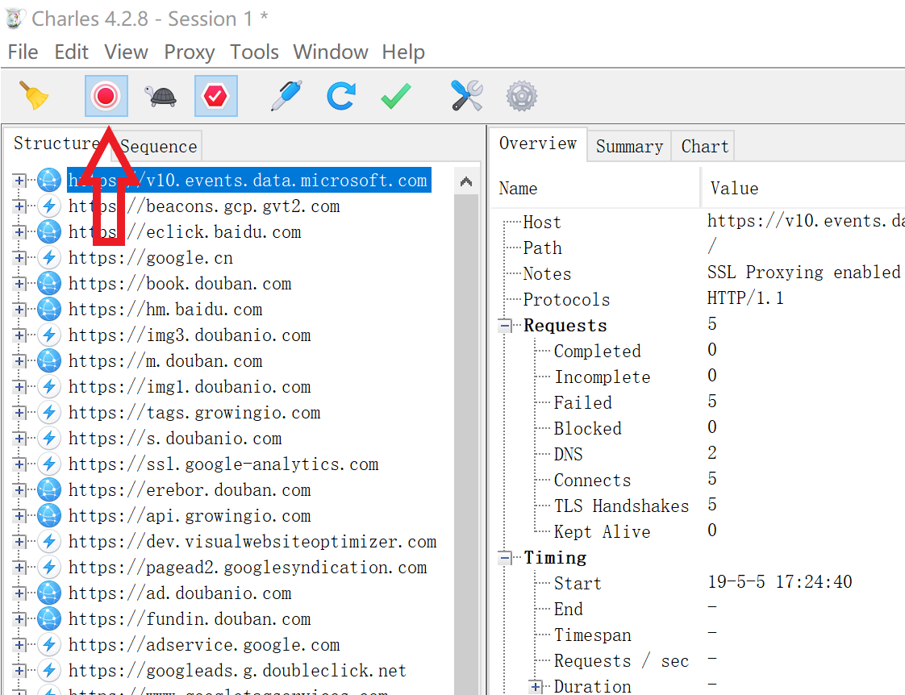The width and height of the screenshot is (905, 695).
Task: Click the Repeat request blue arrow icon
Action: 341,96
